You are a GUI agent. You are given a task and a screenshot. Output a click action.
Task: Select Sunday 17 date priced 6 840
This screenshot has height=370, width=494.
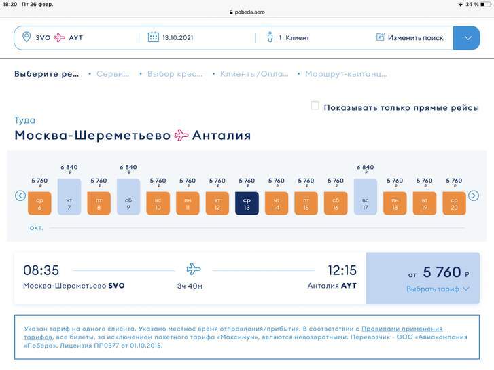pos(365,197)
